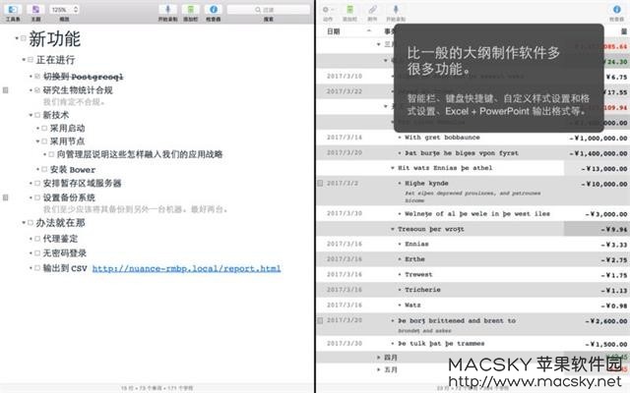Check the 新技术 checkbox

click(37, 115)
